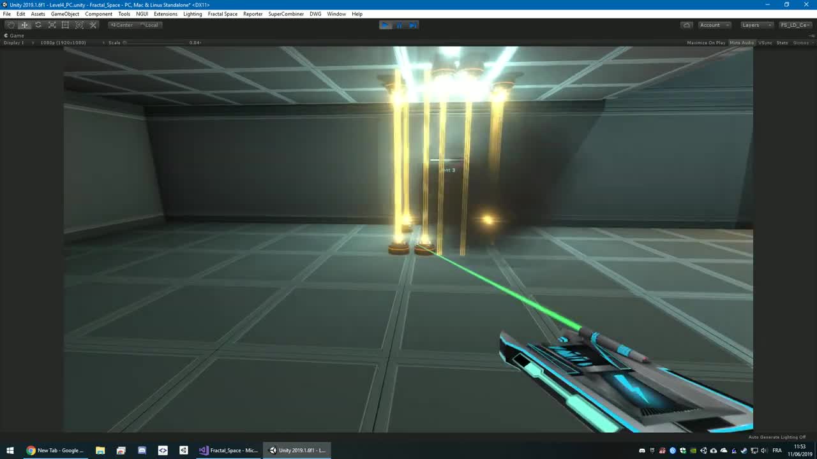Open the Component menu
The image size is (817, 459).
point(99,14)
